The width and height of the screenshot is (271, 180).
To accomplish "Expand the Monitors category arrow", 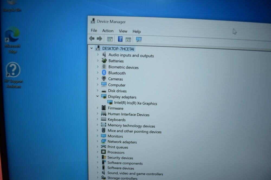I will [x=97, y=136].
